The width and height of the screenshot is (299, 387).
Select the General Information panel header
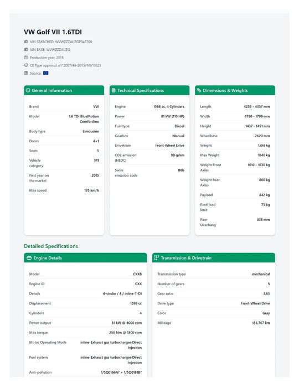[x=64, y=90]
